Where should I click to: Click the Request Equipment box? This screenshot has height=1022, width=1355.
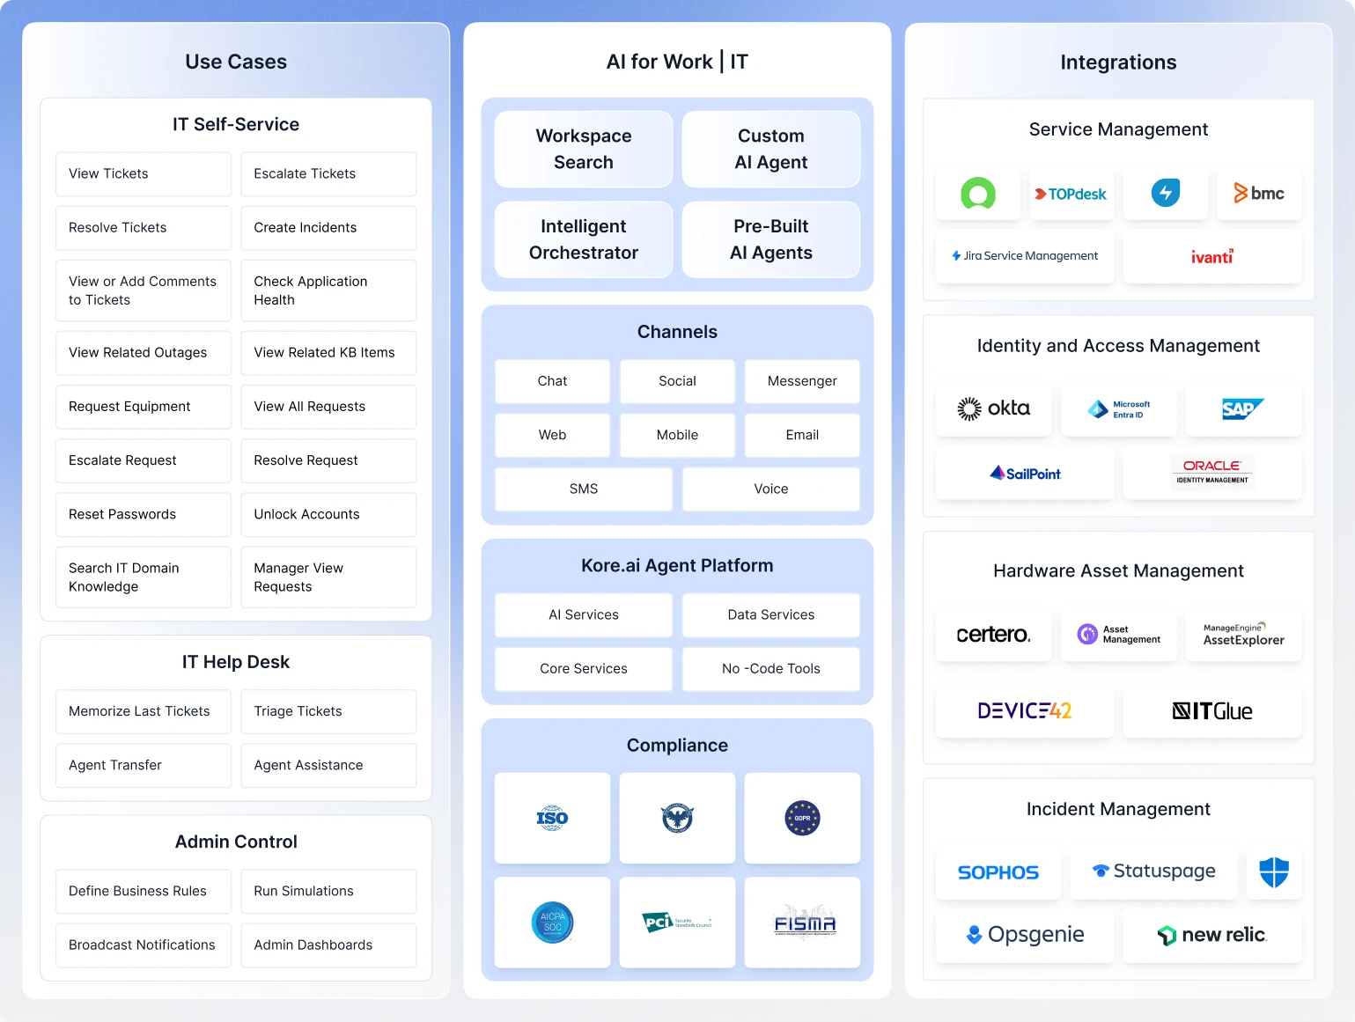(144, 407)
